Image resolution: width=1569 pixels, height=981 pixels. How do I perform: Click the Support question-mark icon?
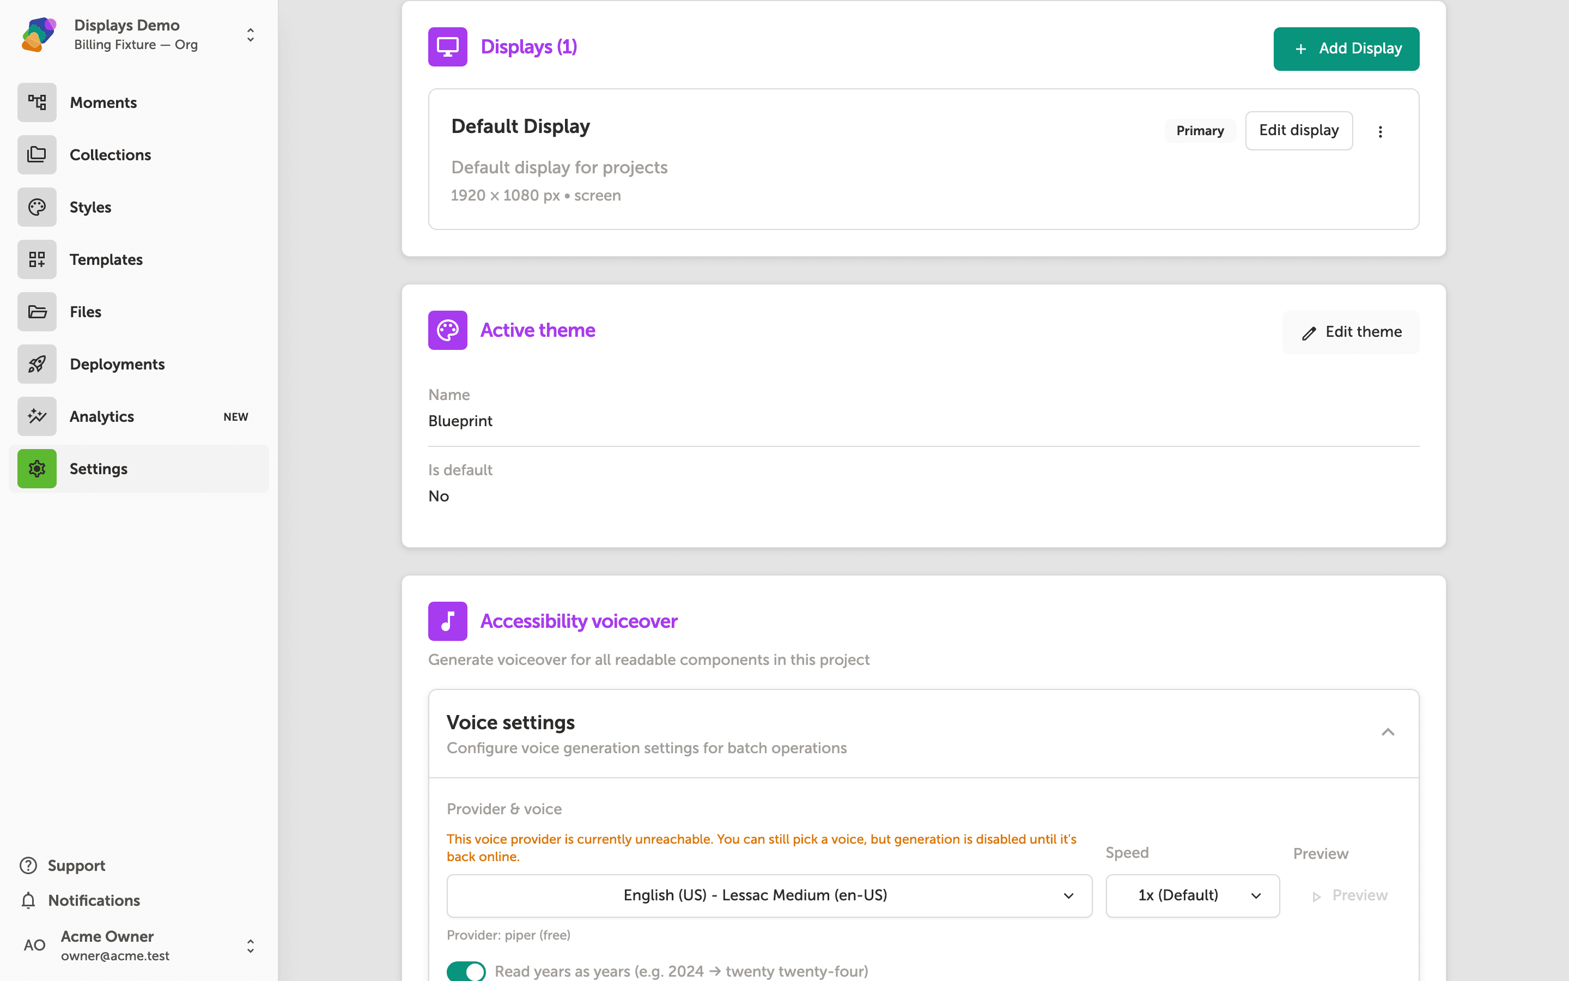(x=28, y=865)
